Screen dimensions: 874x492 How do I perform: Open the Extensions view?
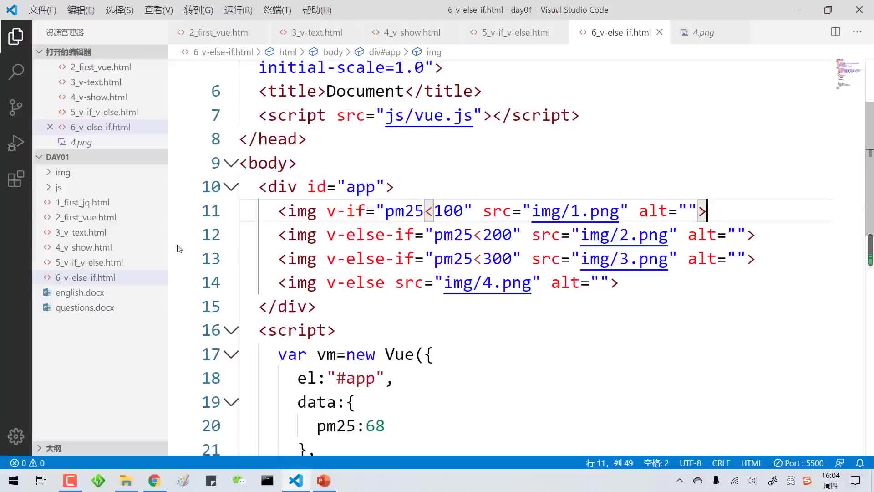coord(16,179)
